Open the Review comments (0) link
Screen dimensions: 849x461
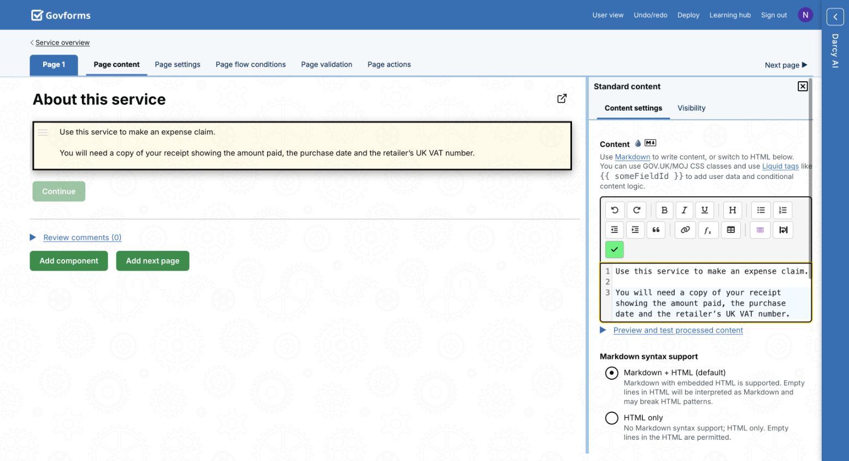click(x=82, y=237)
